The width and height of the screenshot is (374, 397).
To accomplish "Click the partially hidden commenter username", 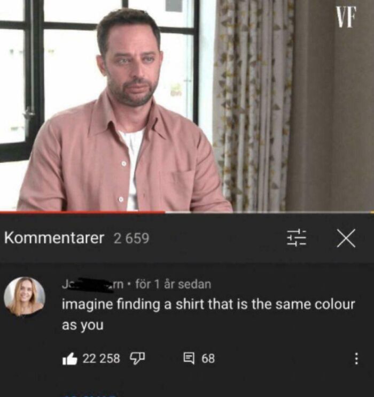I will point(93,284).
